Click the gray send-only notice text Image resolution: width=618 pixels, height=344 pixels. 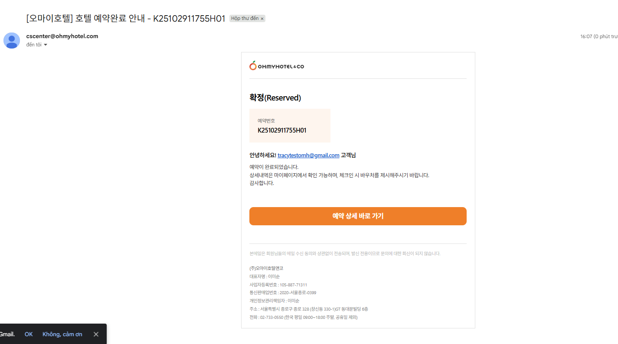point(345,253)
